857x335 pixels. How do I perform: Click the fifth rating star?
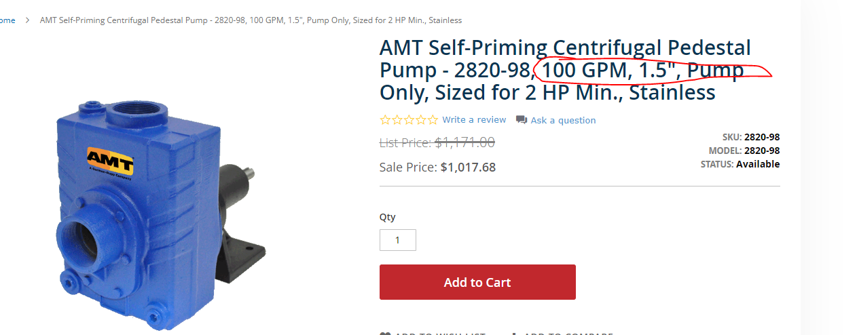click(433, 120)
